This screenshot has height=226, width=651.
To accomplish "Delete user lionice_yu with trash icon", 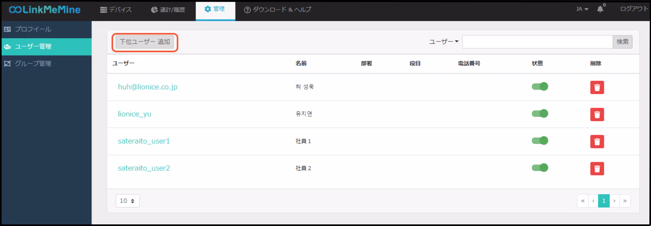I will click(x=597, y=114).
